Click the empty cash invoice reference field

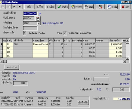(x=30, y=28)
